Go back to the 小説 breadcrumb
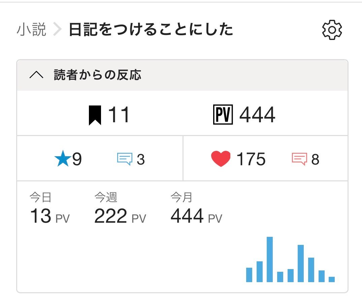Viewport: 362px width, 306px height. click(x=31, y=30)
